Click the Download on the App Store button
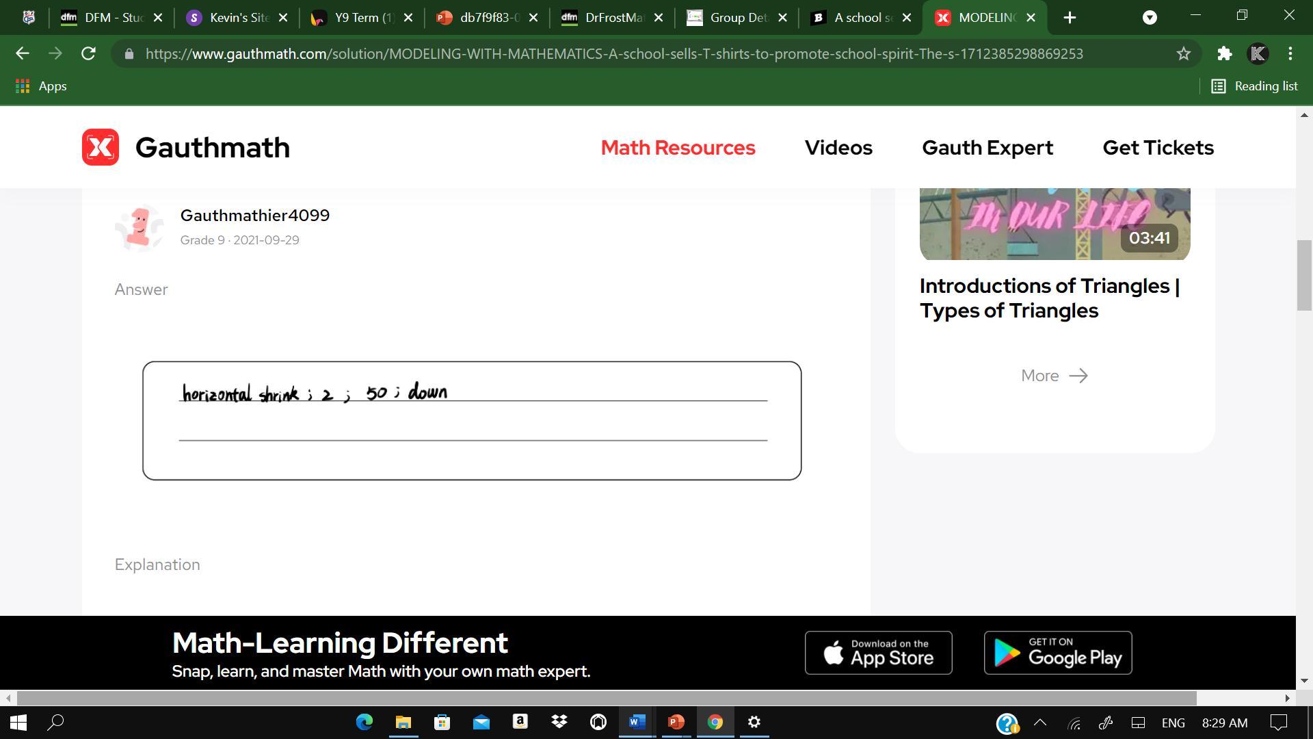 point(878,653)
